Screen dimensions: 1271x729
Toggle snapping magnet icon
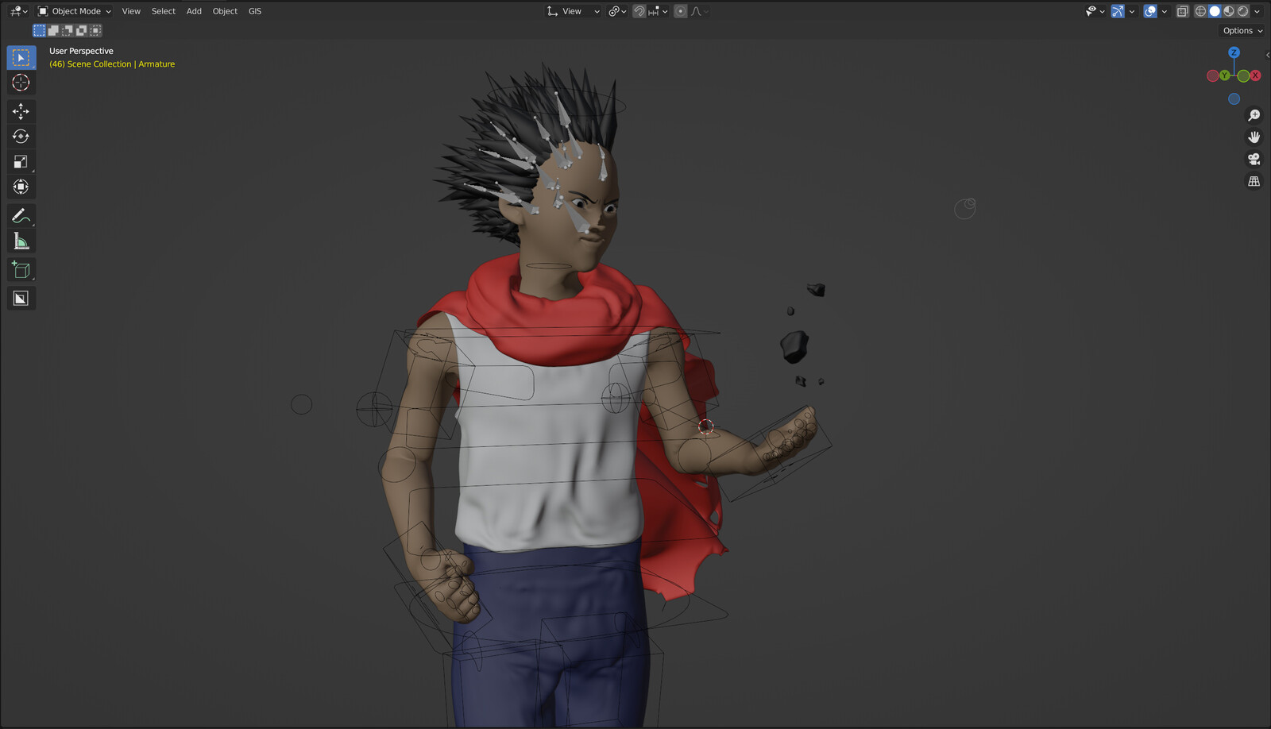click(639, 11)
